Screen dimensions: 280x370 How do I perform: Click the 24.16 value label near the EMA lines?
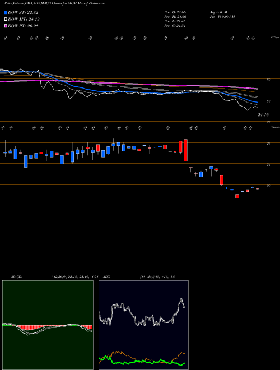[x=263, y=115]
